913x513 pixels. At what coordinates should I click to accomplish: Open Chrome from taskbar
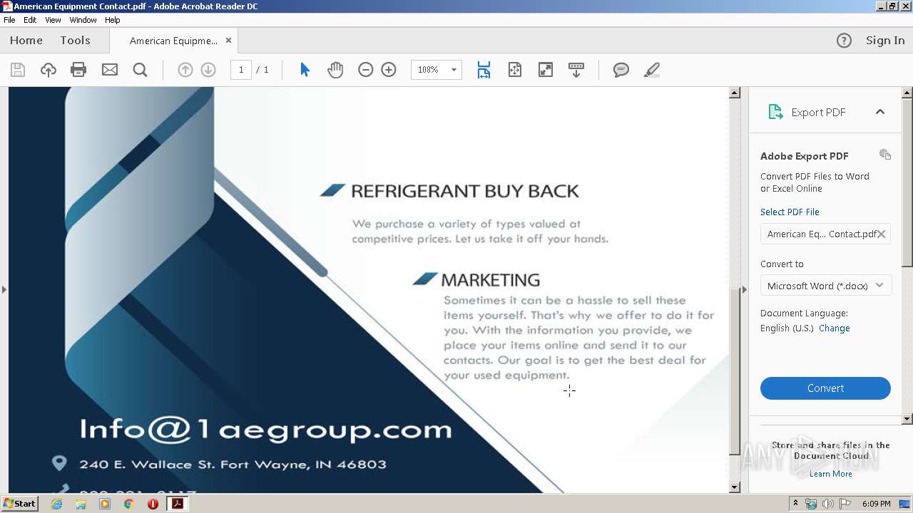coord(129,504)
